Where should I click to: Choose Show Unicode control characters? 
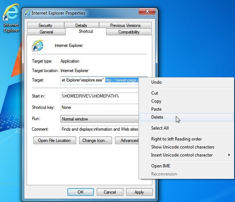(186, 147)
